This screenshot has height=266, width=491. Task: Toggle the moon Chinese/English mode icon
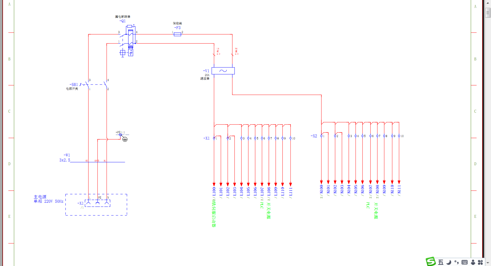pyautogui.click(x=449, y=262)
